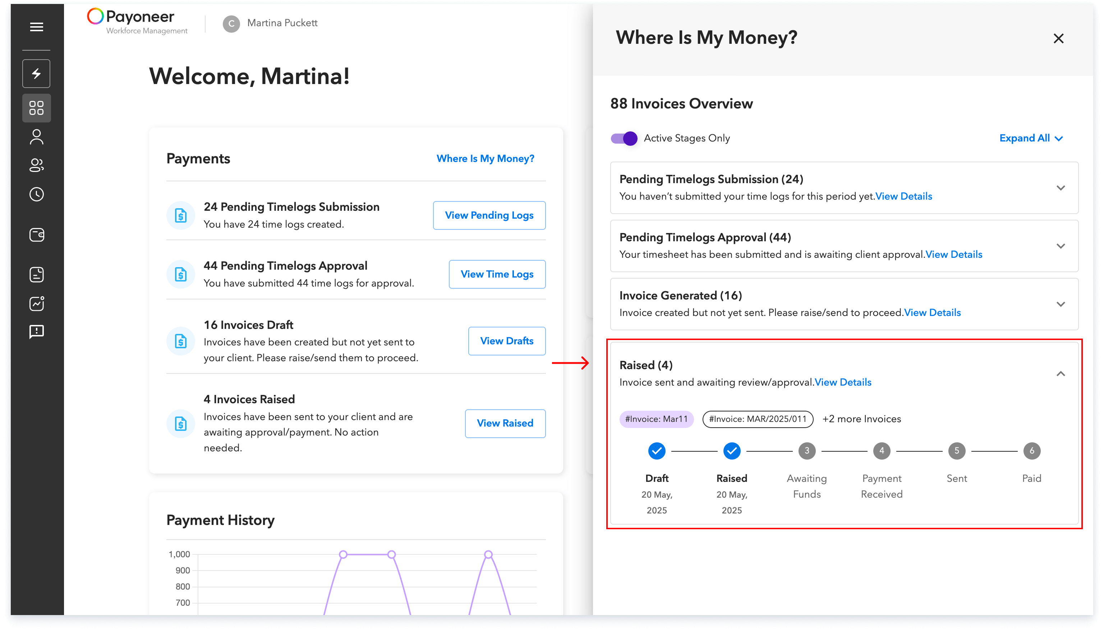The height and width of the screenshot is (633, 1104).
Task: Select the Martina Puckett account at top
Action: point(270,23)
